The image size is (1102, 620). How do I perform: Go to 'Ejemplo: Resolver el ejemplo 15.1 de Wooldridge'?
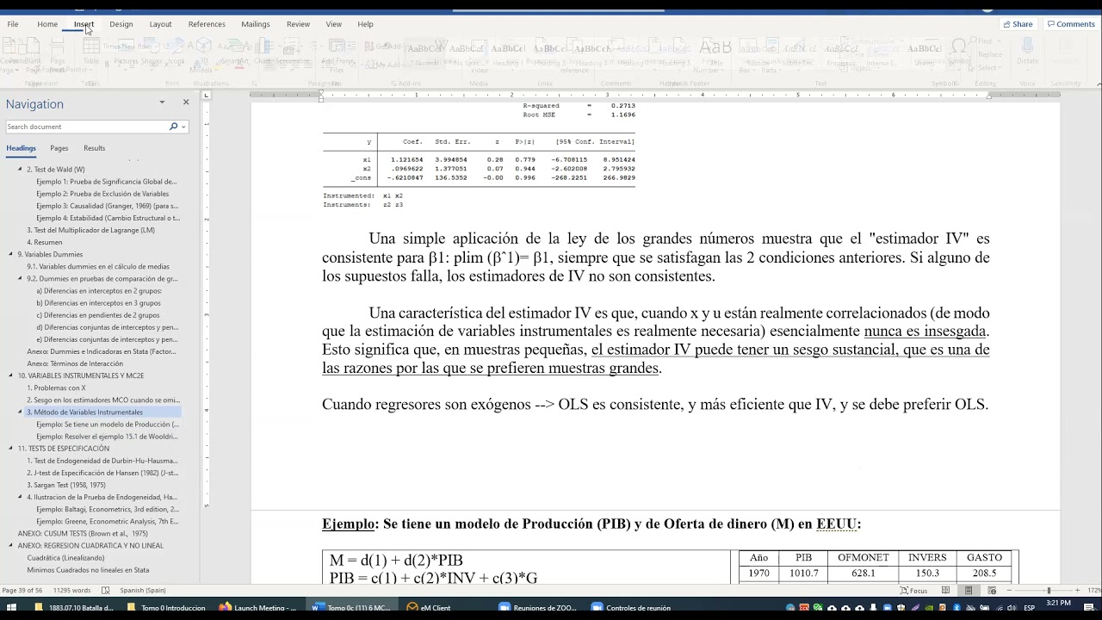108,437
